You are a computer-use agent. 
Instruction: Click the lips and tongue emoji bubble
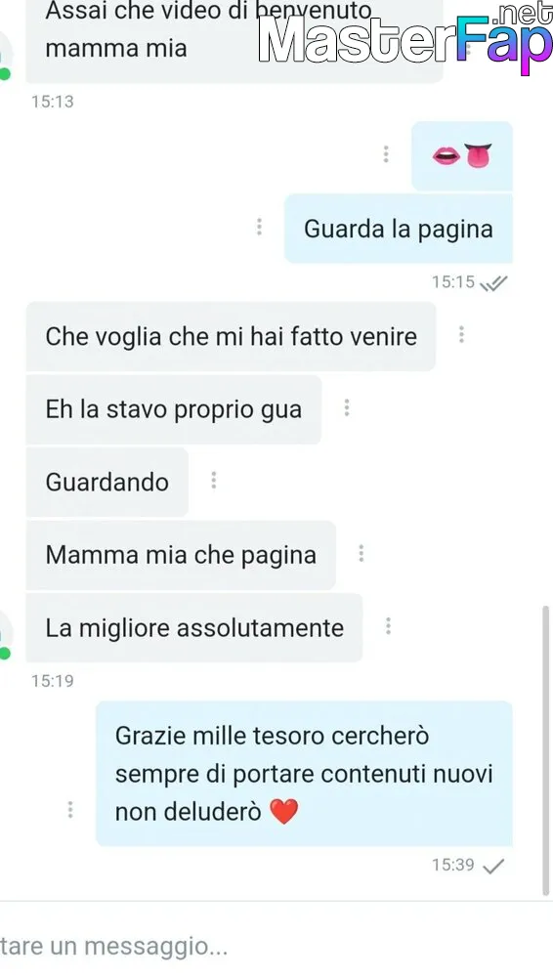click(x=462, y=155)
